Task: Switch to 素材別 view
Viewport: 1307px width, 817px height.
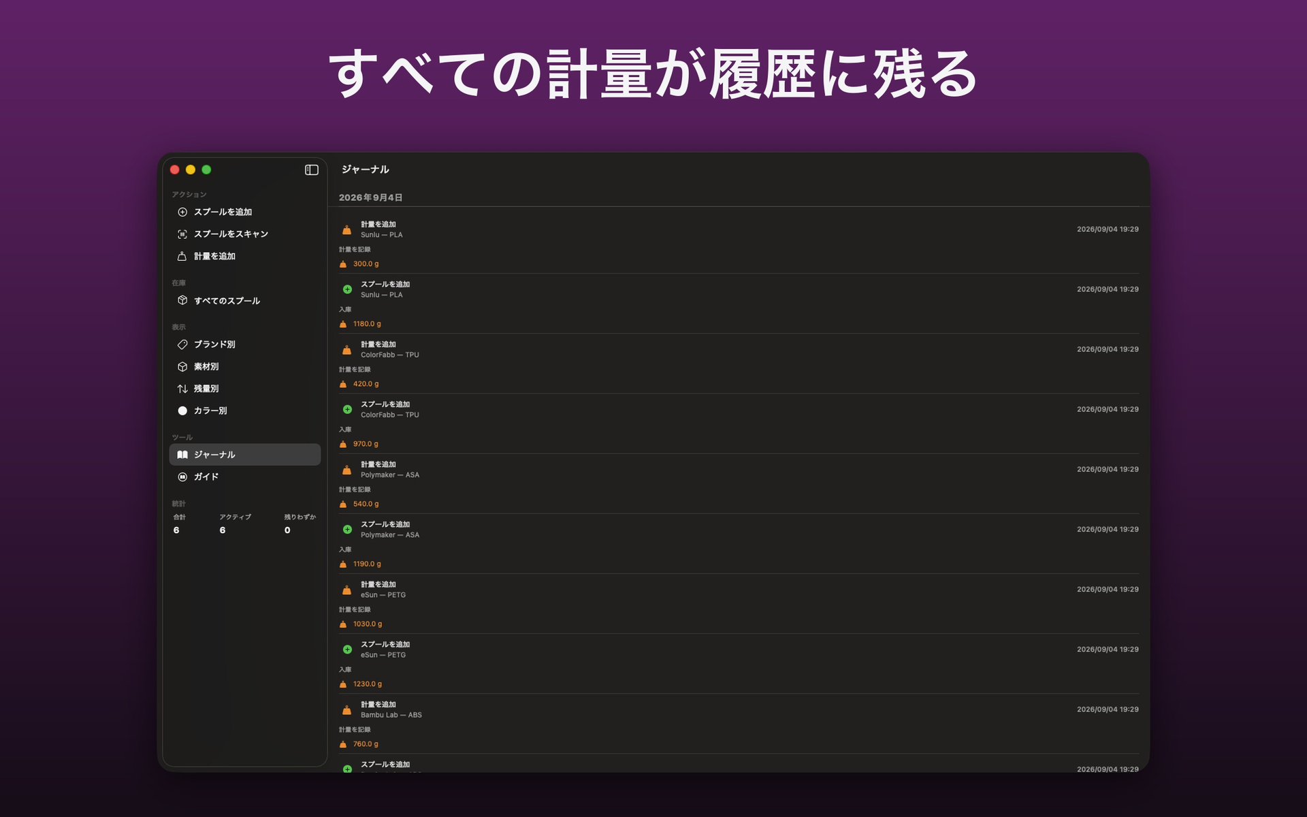Action: pyautogui.click(x=244, y=366)
